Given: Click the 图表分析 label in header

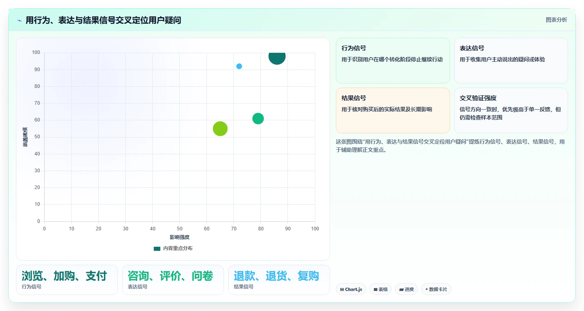Looking at the screenshot, I should click(x=557, y=20).
